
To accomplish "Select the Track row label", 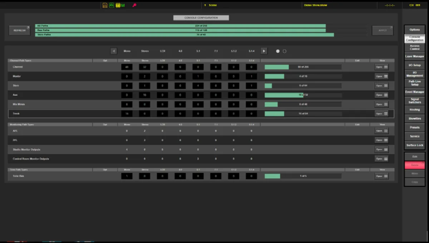I will click(x=16, y=113).
